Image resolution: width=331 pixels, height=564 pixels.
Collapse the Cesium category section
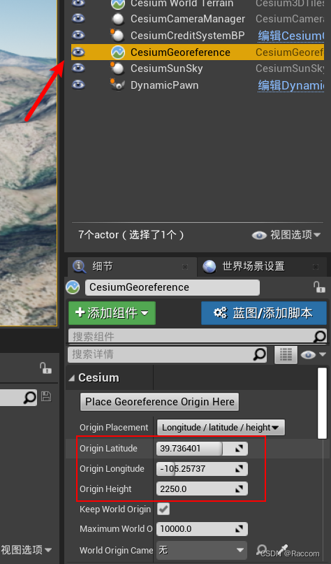pos(71,377)
